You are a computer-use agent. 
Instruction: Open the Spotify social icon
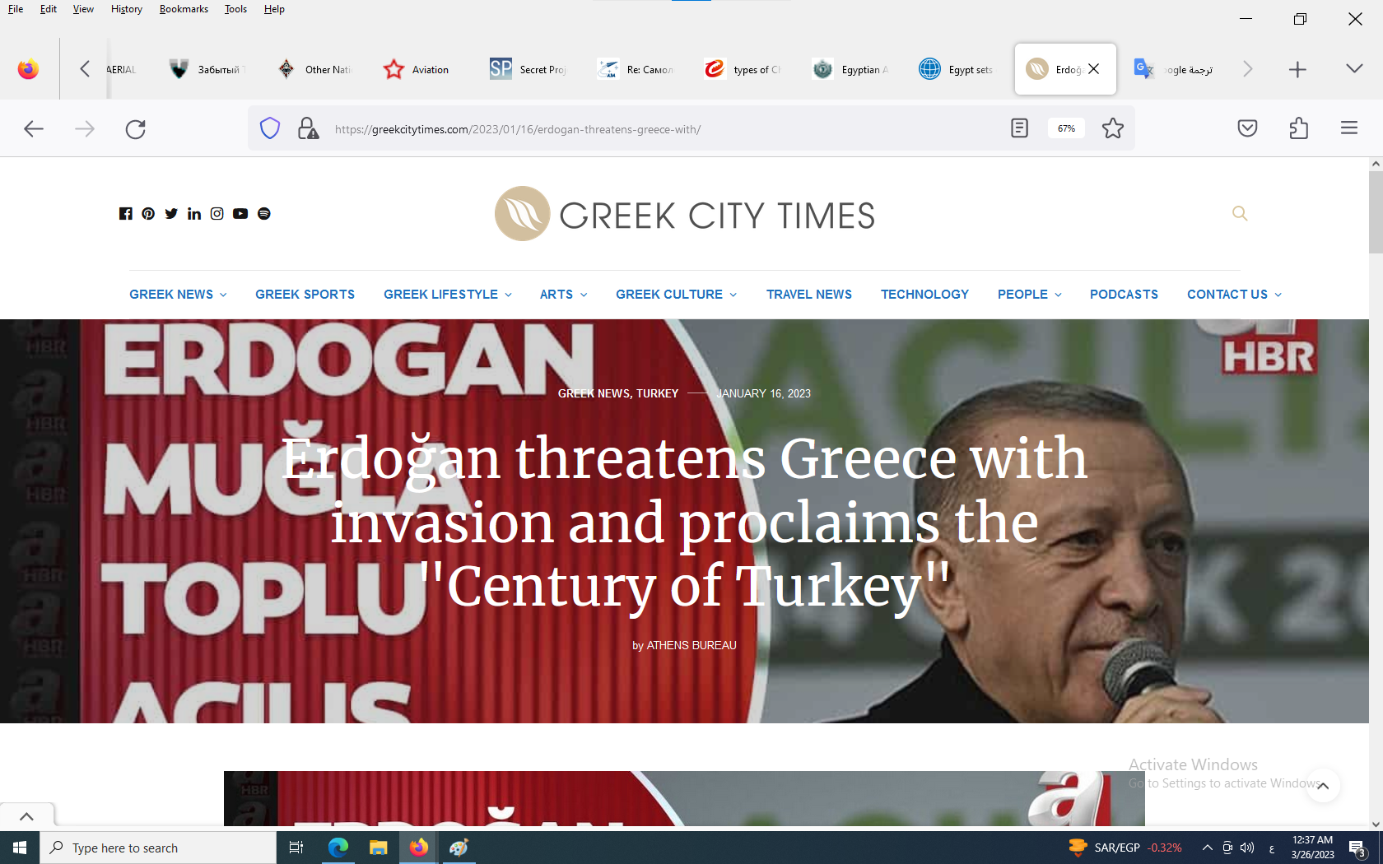[264, 214]
